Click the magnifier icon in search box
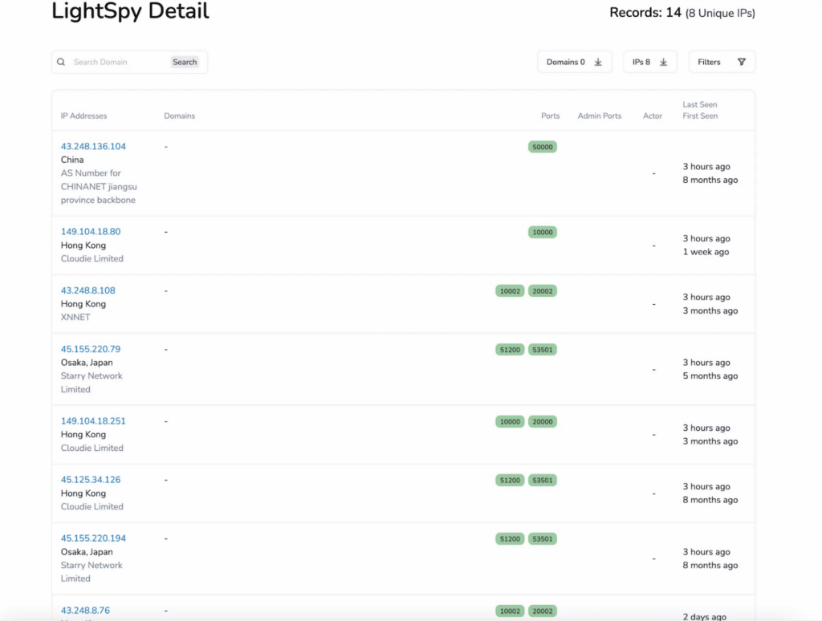 pyautogui.click(x=61, y=62)
